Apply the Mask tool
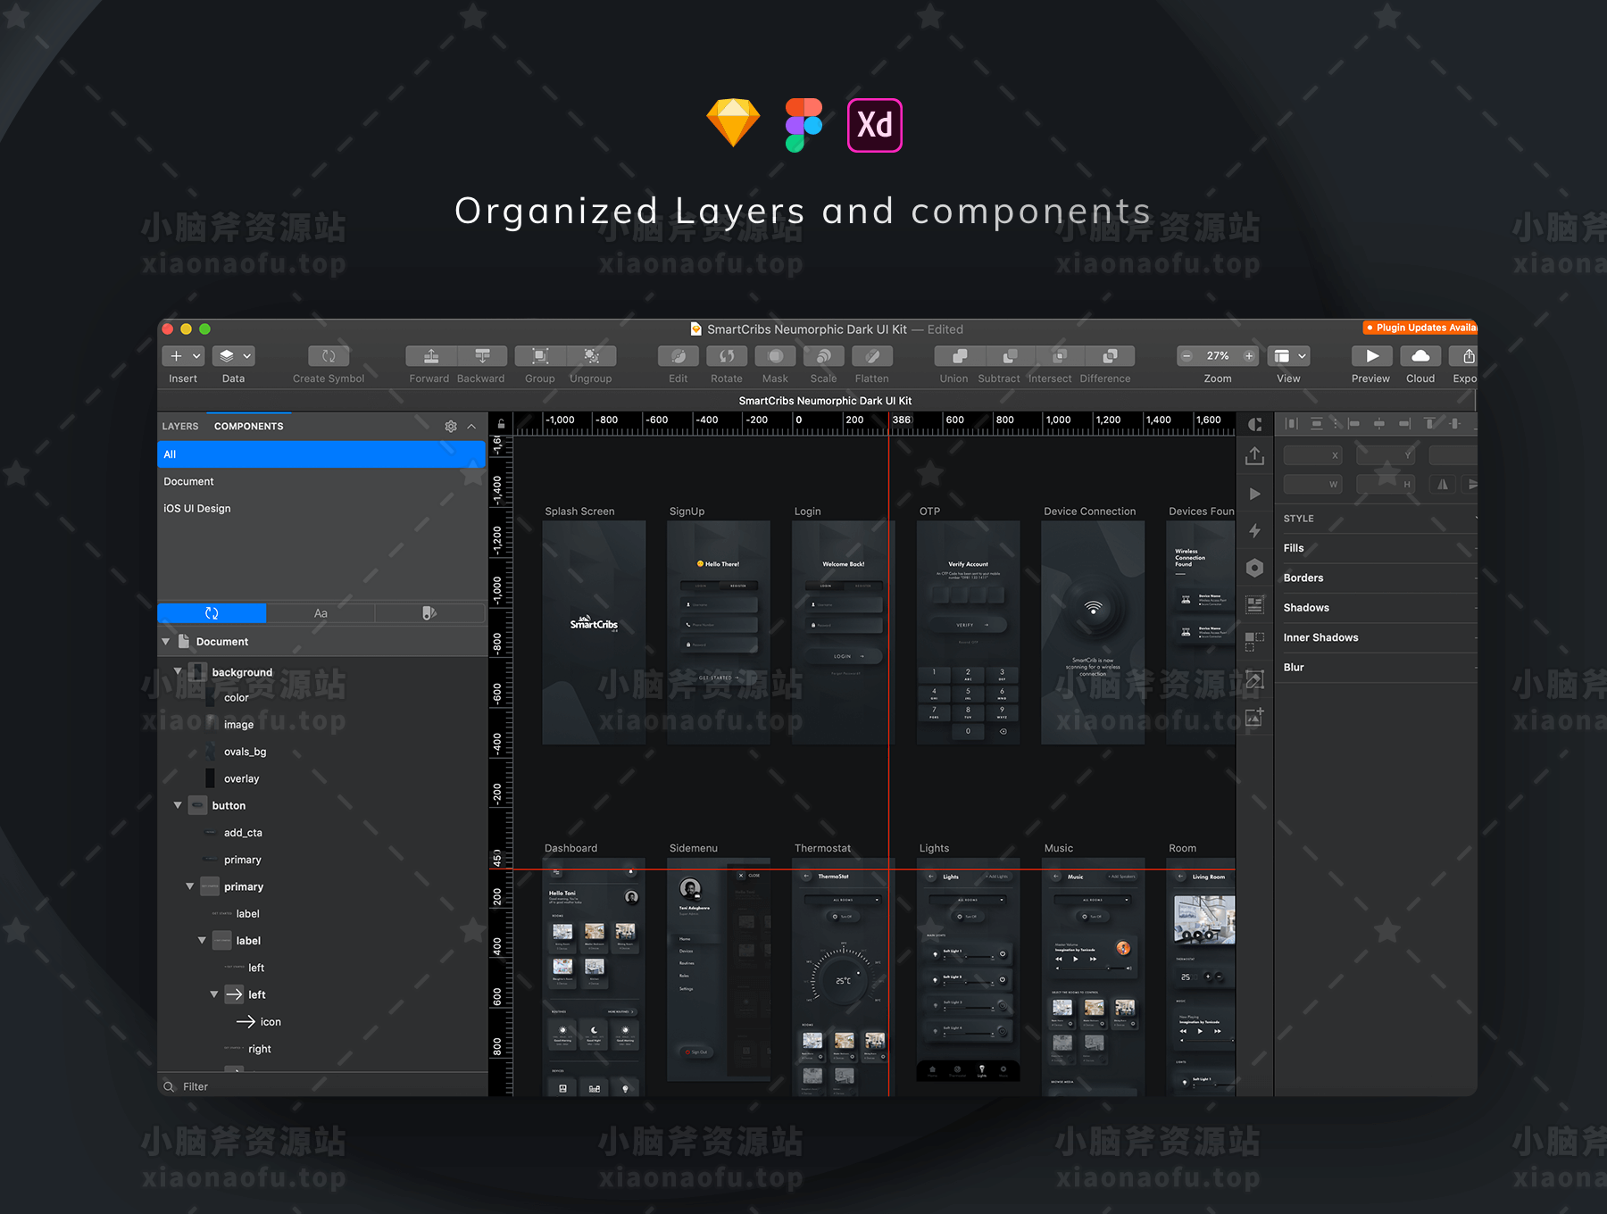This screenshot has width=1607, height=1214. (775, 356)
